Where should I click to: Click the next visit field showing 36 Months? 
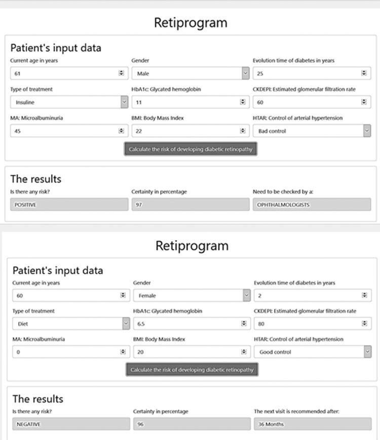coord(312,424)
